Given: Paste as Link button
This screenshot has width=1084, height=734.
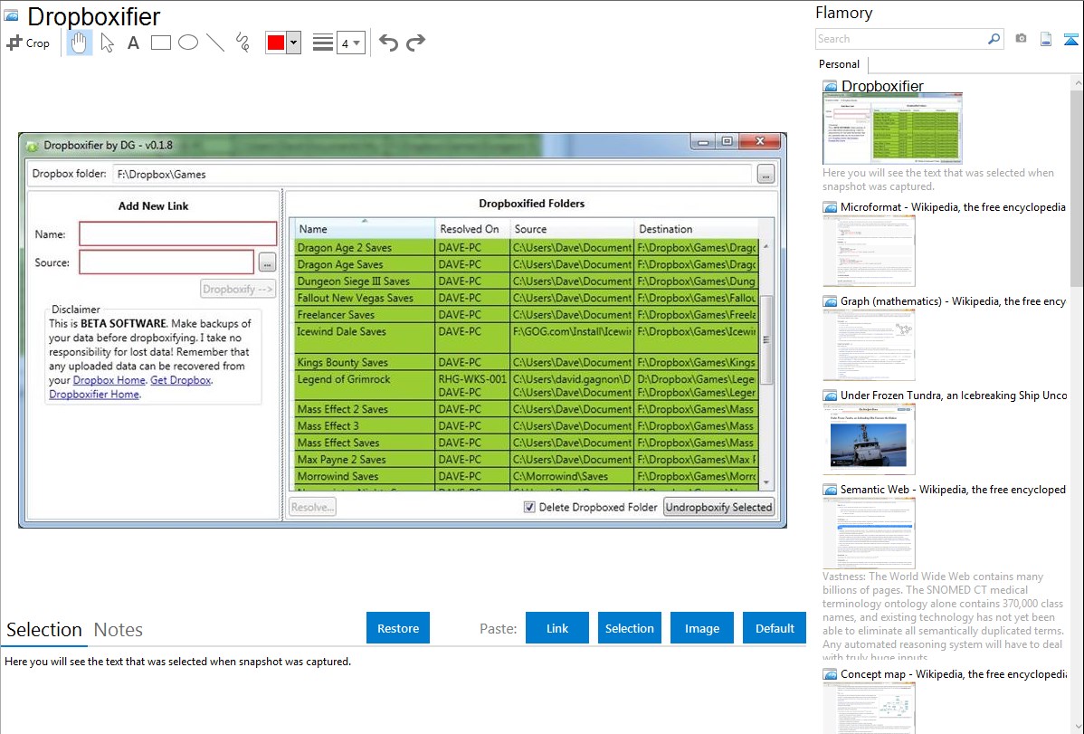Looking at the screenshot, I should point(557,628).
